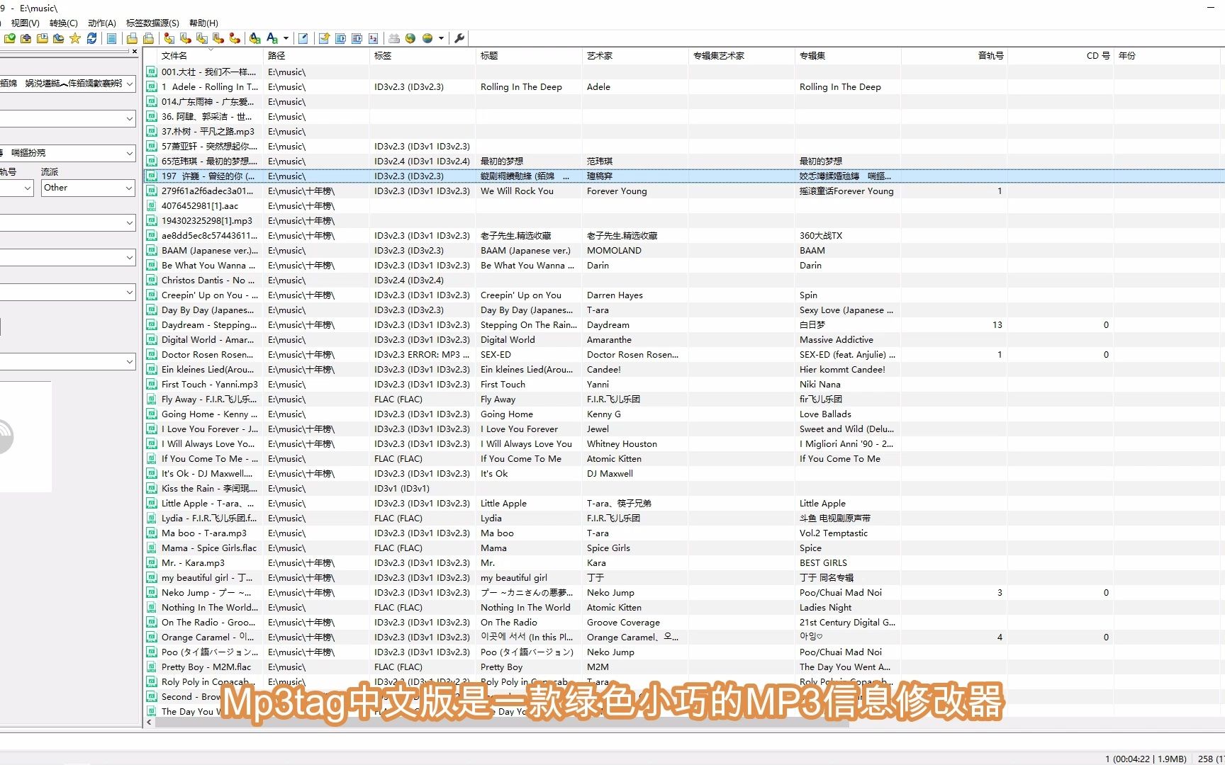This screenshot has width=1225, height=765.
Task: Click the green globe tag source icon
Action: tap(410, 38)
